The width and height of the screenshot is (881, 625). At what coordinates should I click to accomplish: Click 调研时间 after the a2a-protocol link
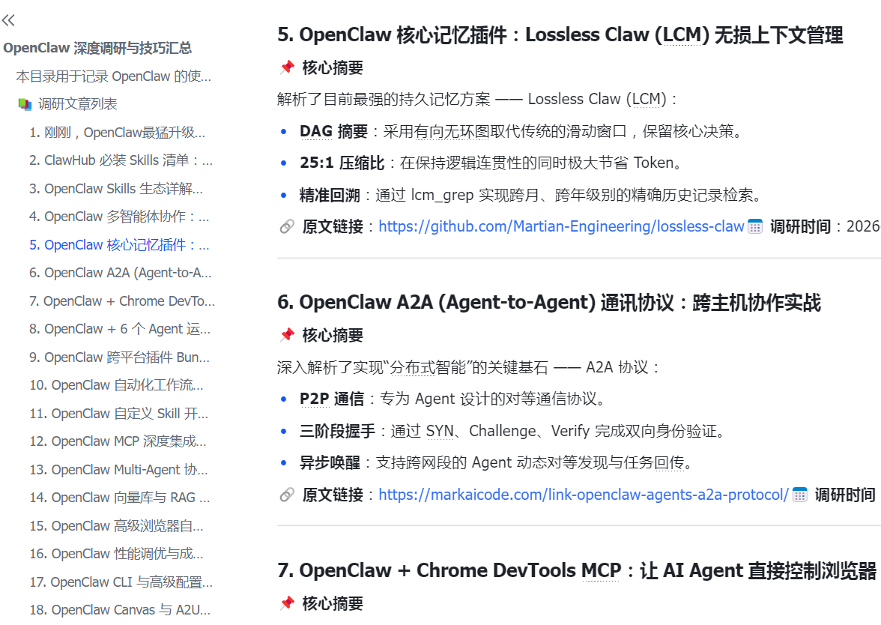click(845, 495)
